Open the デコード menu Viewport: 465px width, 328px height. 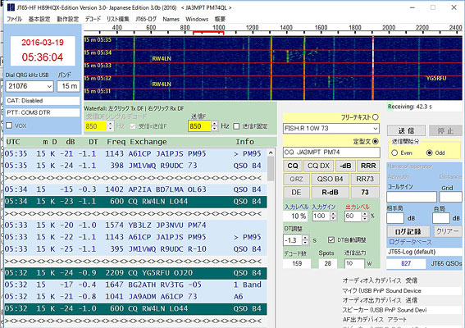pyautogui.click(x=93, y=20)
